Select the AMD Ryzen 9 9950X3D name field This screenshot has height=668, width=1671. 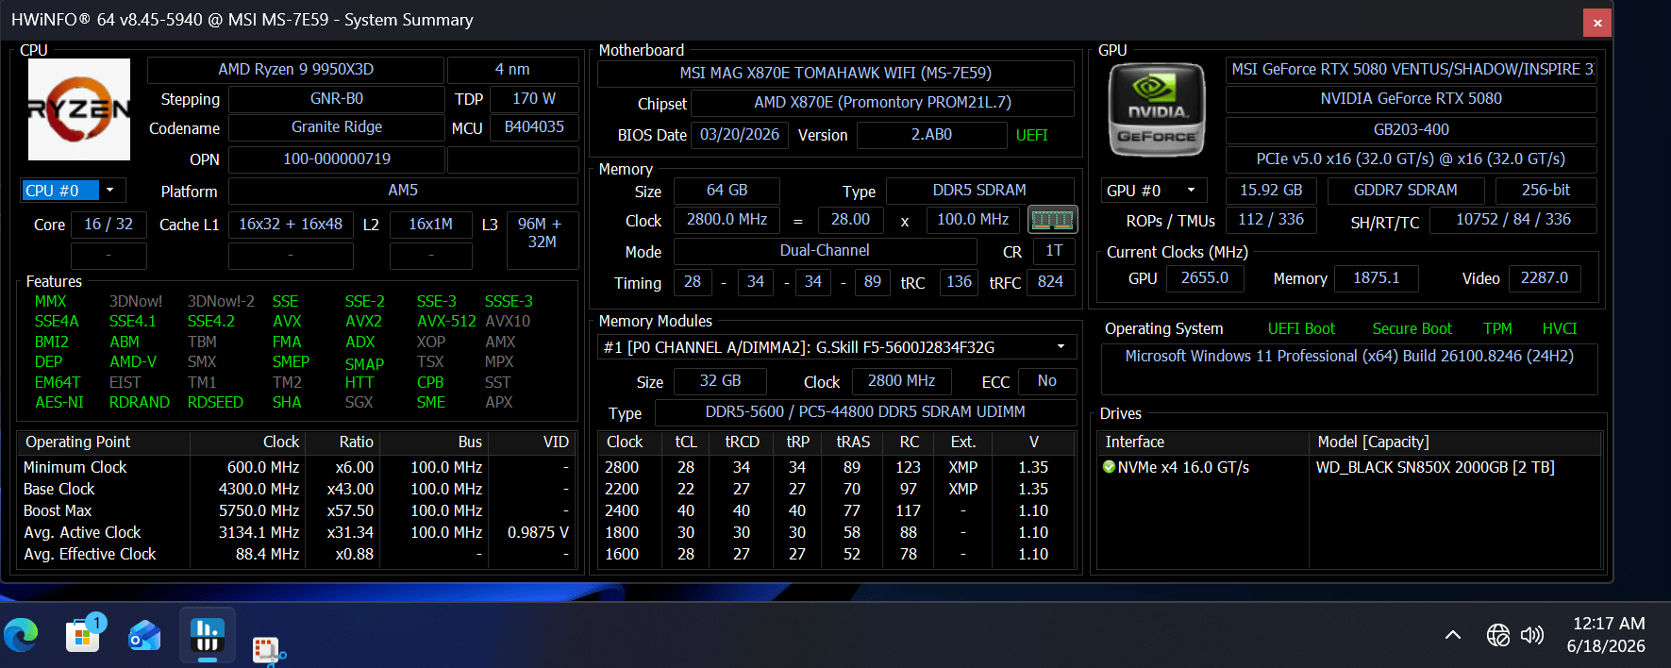[295, 70]
